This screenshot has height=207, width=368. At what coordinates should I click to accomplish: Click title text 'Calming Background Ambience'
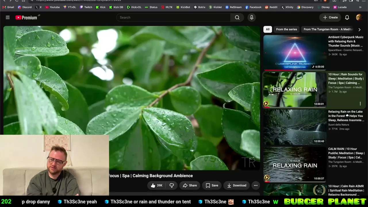163,176
